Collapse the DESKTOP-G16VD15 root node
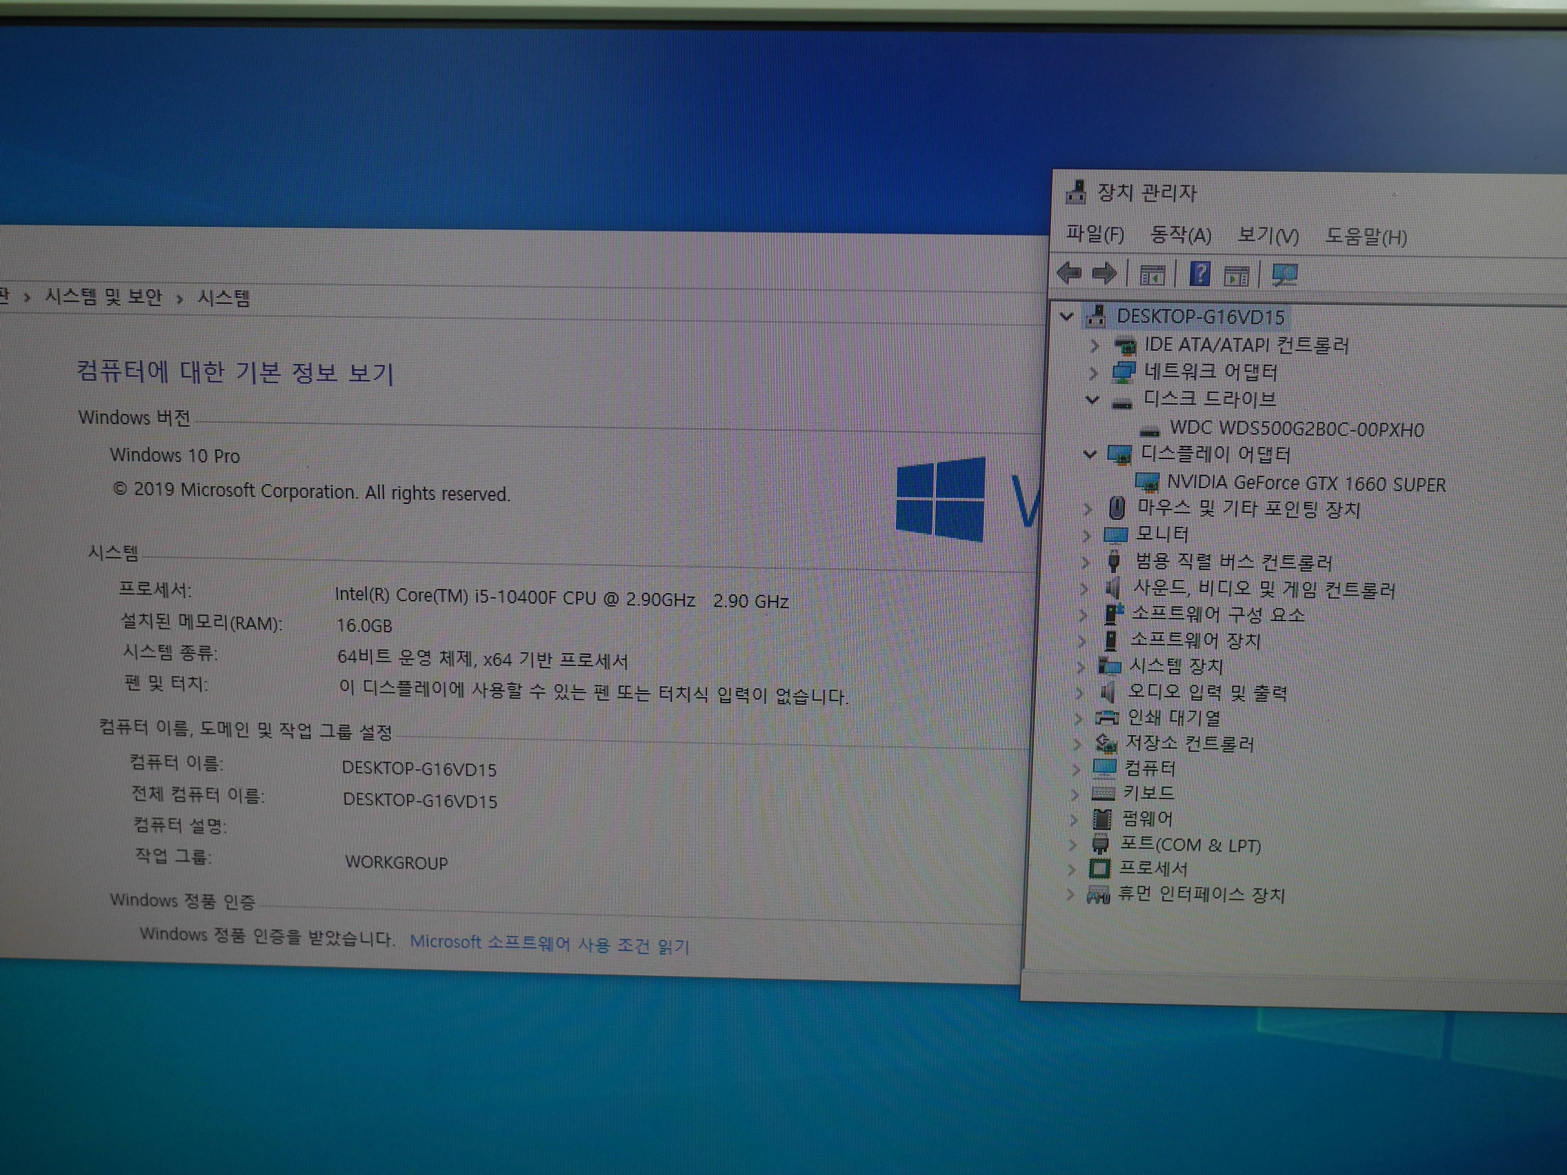This screenshot has height=1175, width=1567. pos(1066,317)
